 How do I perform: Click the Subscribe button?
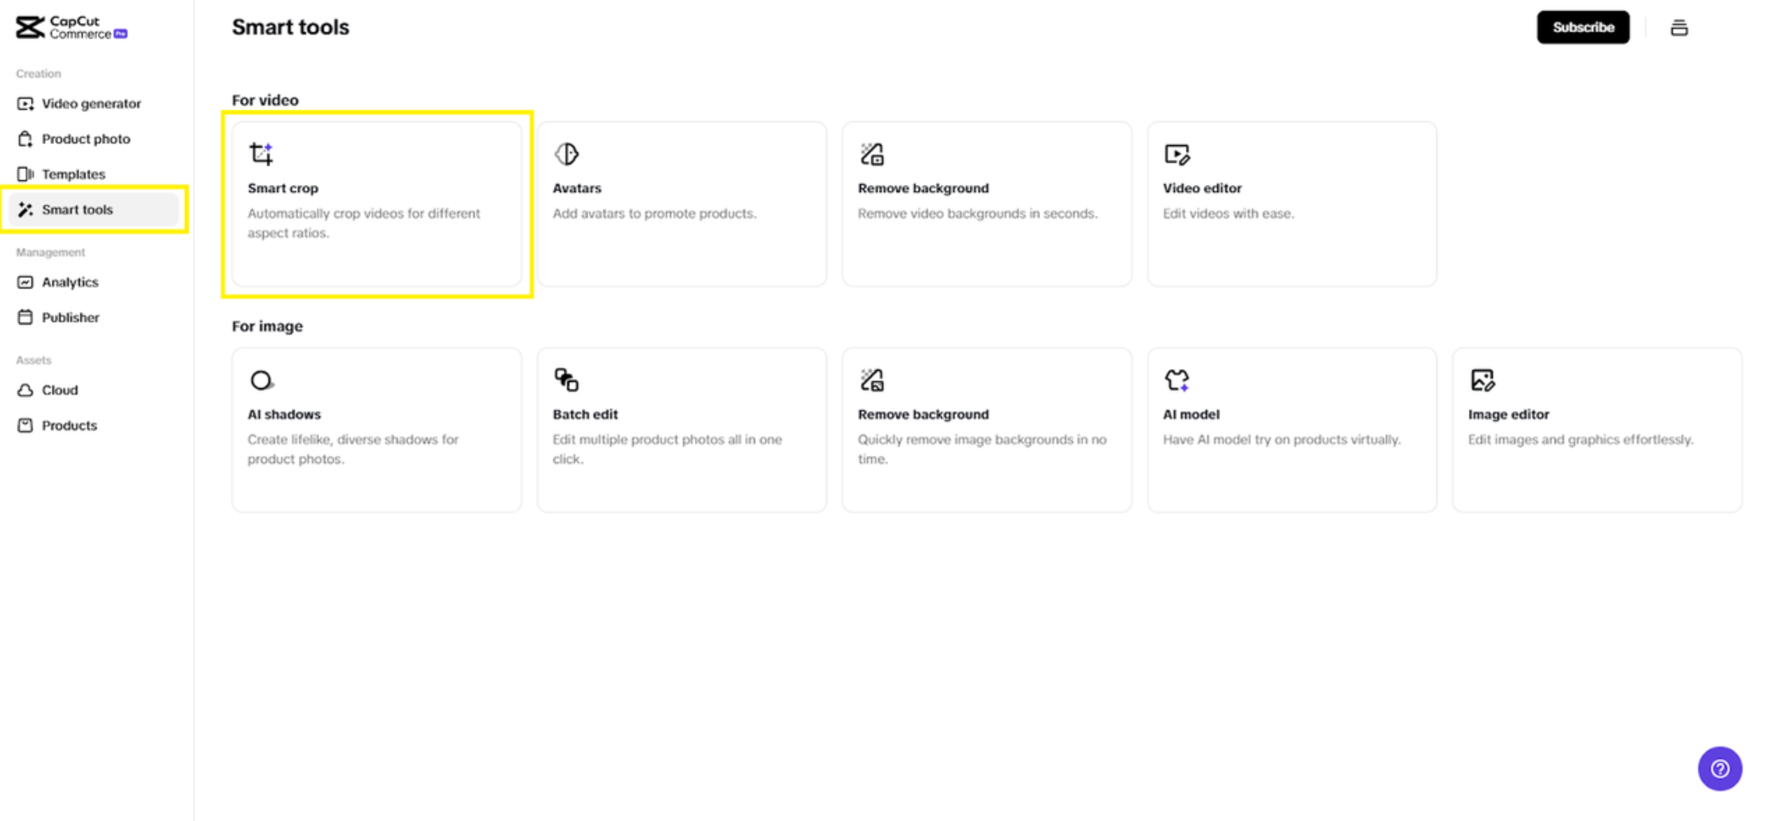tap(1583, 27)
